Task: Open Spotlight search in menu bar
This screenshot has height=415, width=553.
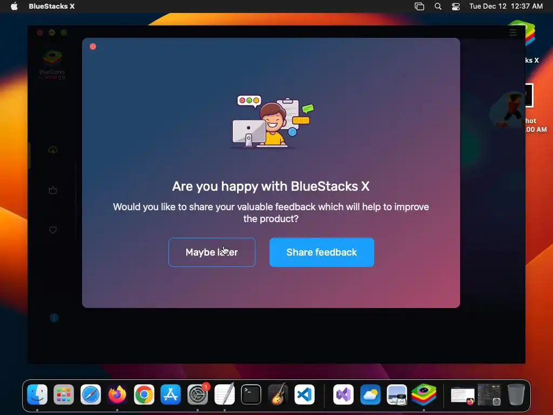Action: point(437,6)
